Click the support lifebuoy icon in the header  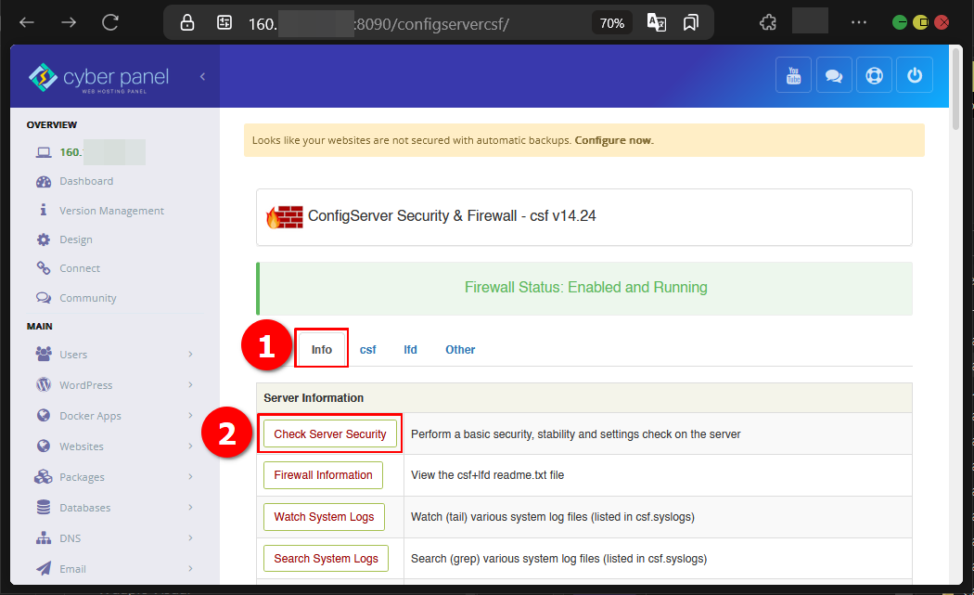click(x=874, y=75)
